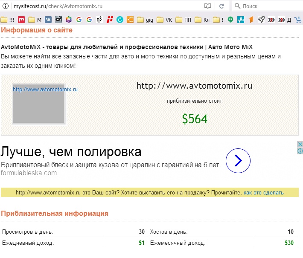
Task: Reload the page with the refresh icon
Action: click(x=221, y=6)
